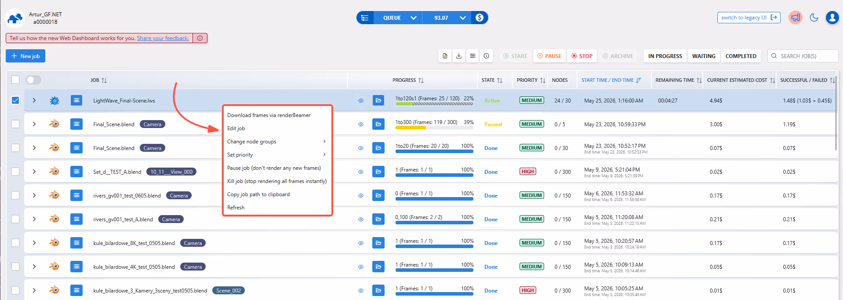Image resolution: width=843 pixels, height=300 pixels.
Task: Open the QUEUE dropdown
Action: tap(398, 18)
